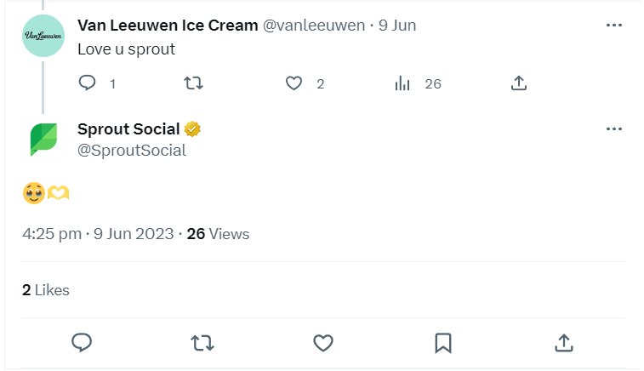Visit the @vanleeuwen handle link
This screenshot has width=644, height=371.
click(315, 25)
